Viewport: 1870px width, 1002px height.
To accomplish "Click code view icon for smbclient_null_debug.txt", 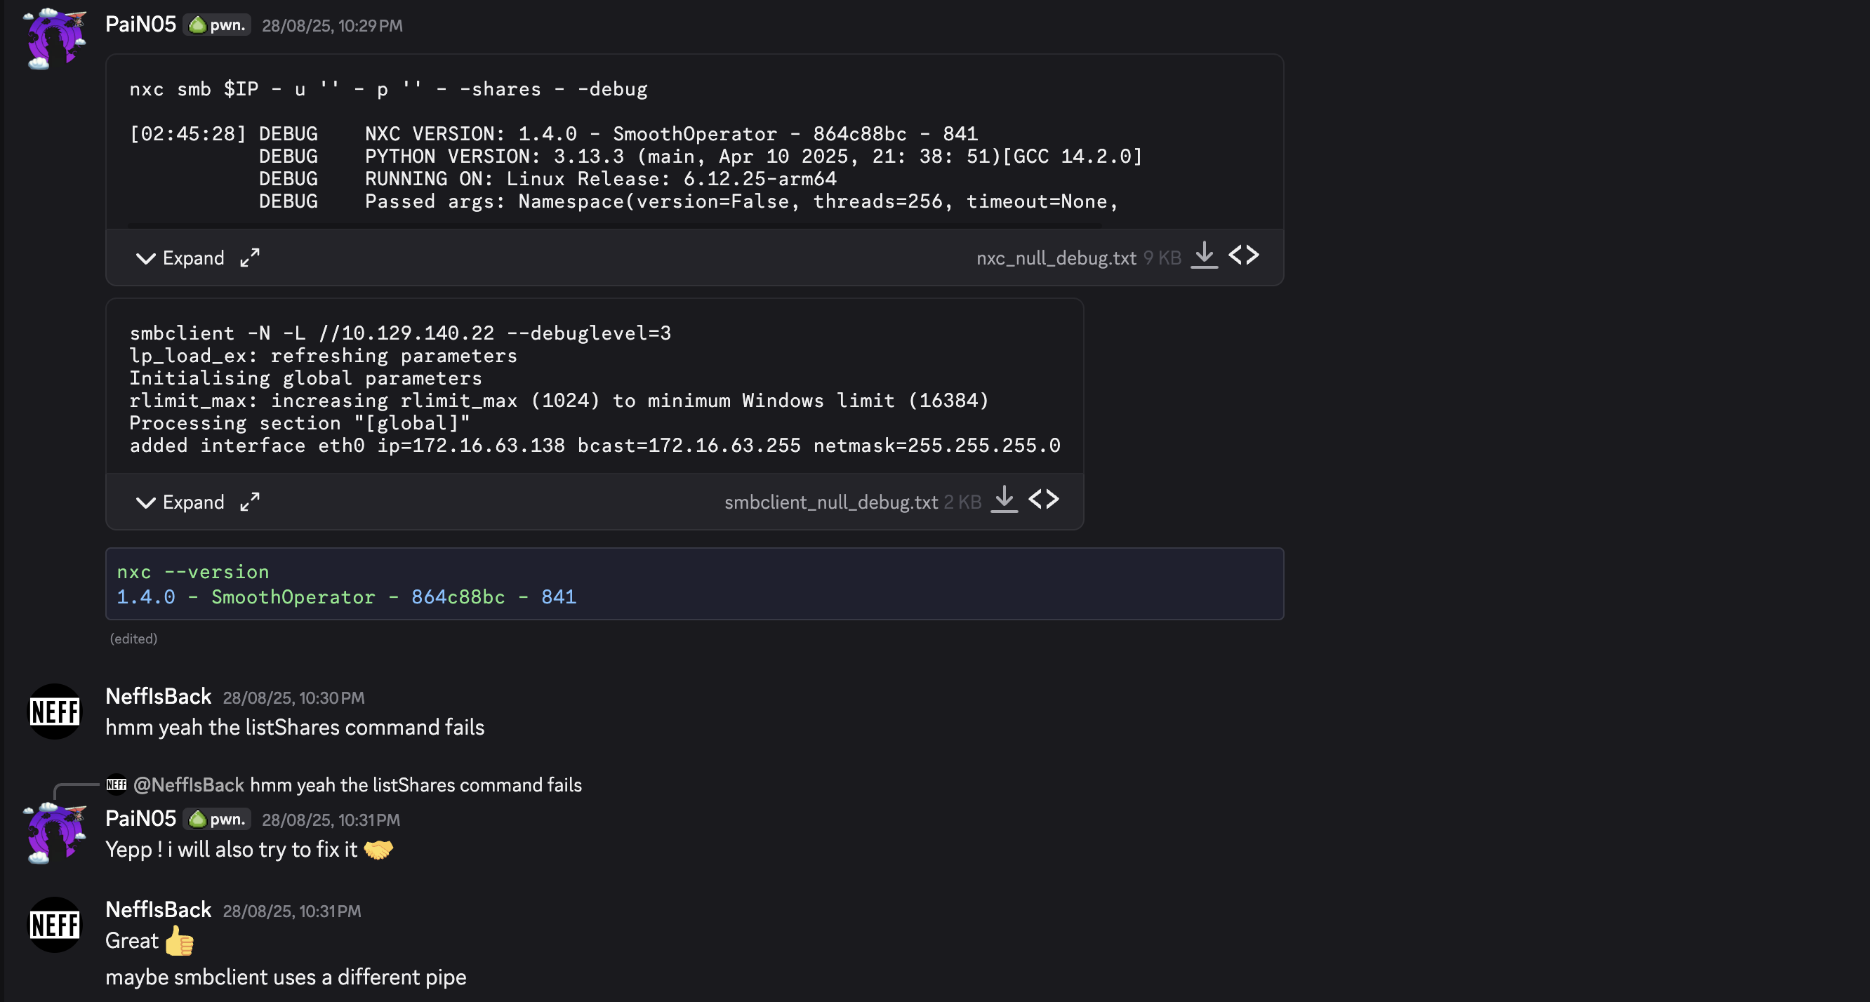I will (x=1044, y=499).
